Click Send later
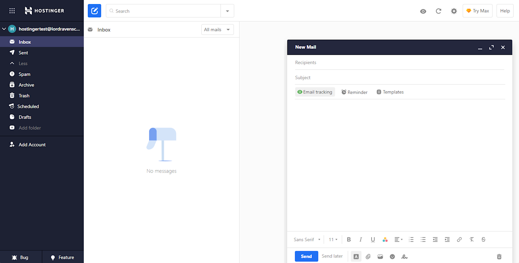This screenshot has height=263, width=519. click(x=332, y=256)
